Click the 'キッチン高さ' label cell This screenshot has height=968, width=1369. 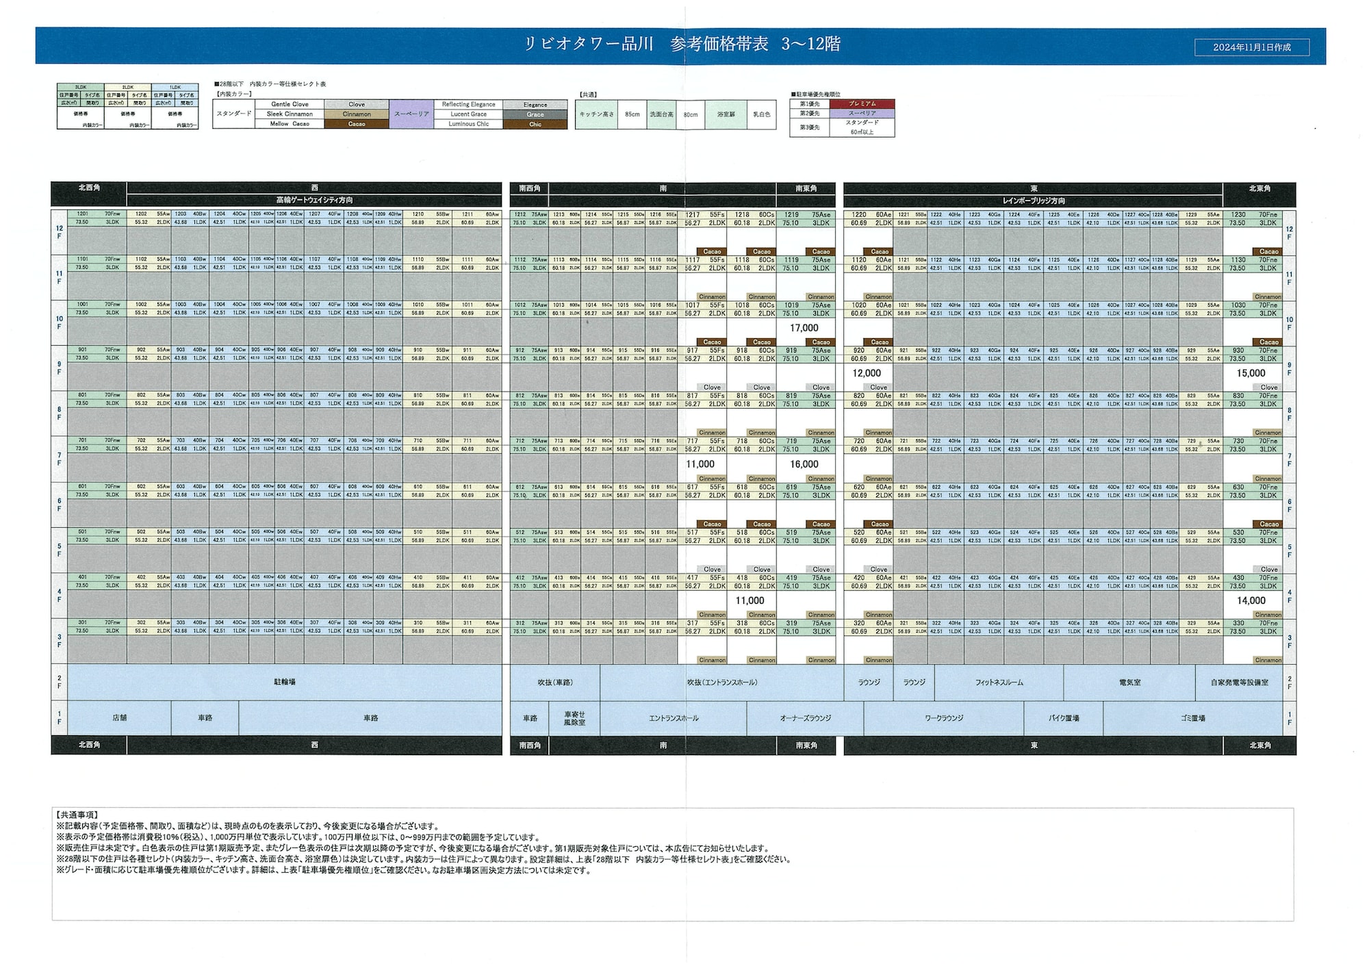pyautogui.click(x=597, y=114)
